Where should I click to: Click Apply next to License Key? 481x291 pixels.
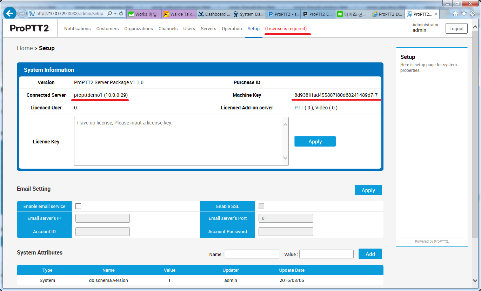(x=315, y=142)
